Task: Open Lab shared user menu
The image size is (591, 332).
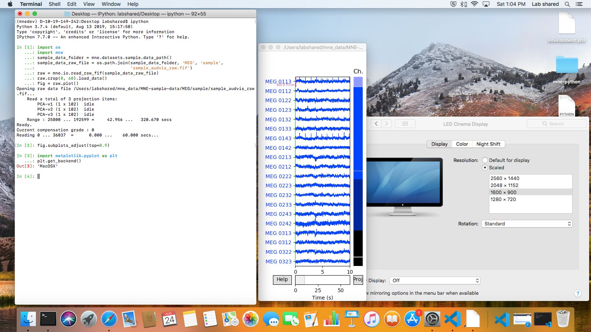Action: [x=545, y=4]
